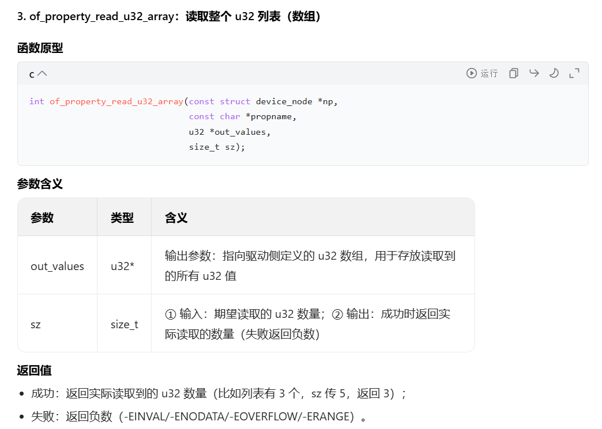602x429 pixels.
Task: Click the export arrow icon on code toolbar
Action: pos(533,73)
